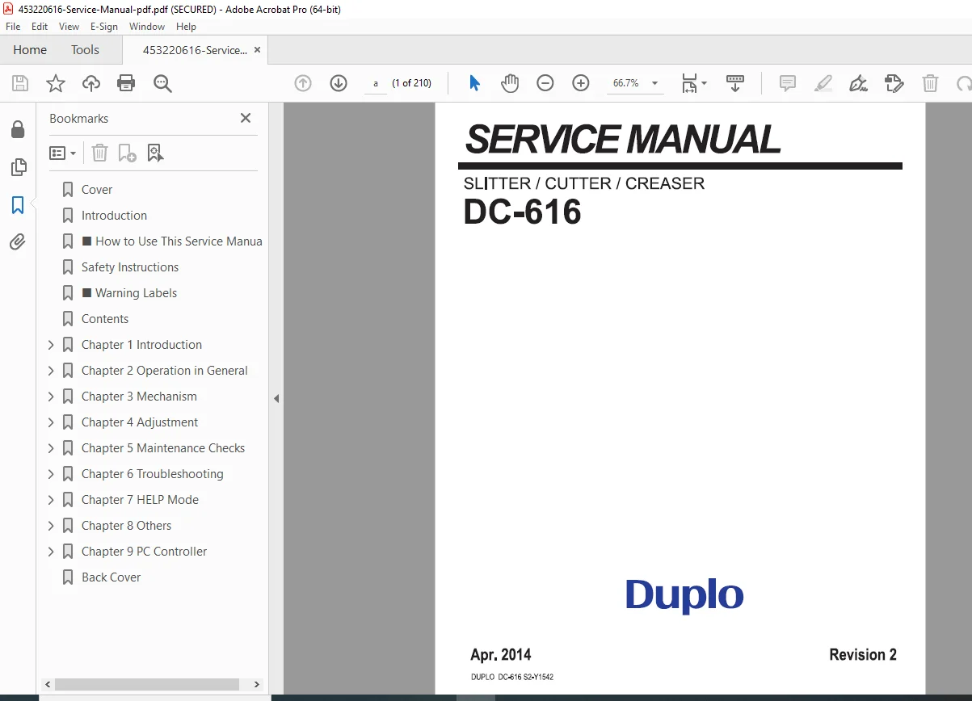Show page thumbnails panel
This screenshot has width=972, height=701.
point(17,167)
